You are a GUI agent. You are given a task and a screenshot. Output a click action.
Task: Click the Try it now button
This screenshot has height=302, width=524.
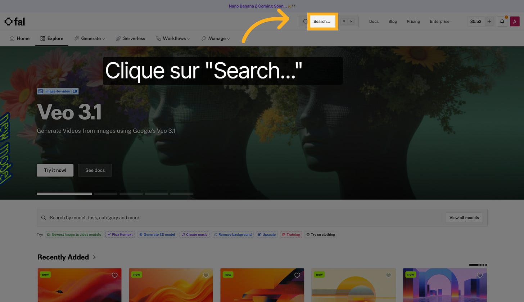point(55,170)
